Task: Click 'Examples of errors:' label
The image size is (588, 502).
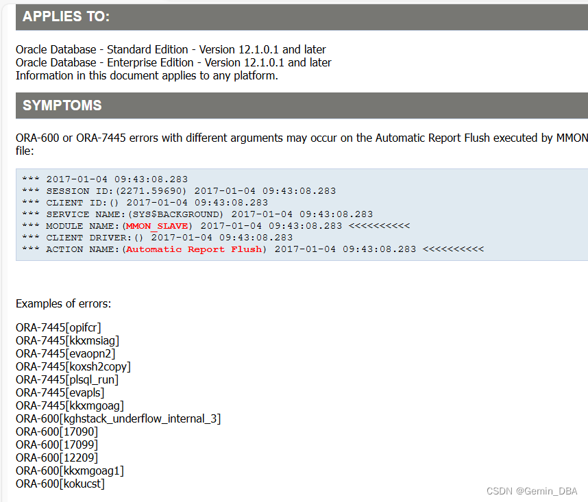Action: 63,303
